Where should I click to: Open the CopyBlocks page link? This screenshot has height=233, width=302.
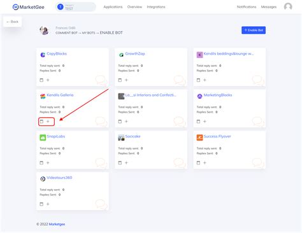[57, 53]
